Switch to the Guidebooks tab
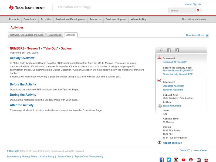Image resolution: width=216 pixels, height=162 pixels. [x=55, y=35]
